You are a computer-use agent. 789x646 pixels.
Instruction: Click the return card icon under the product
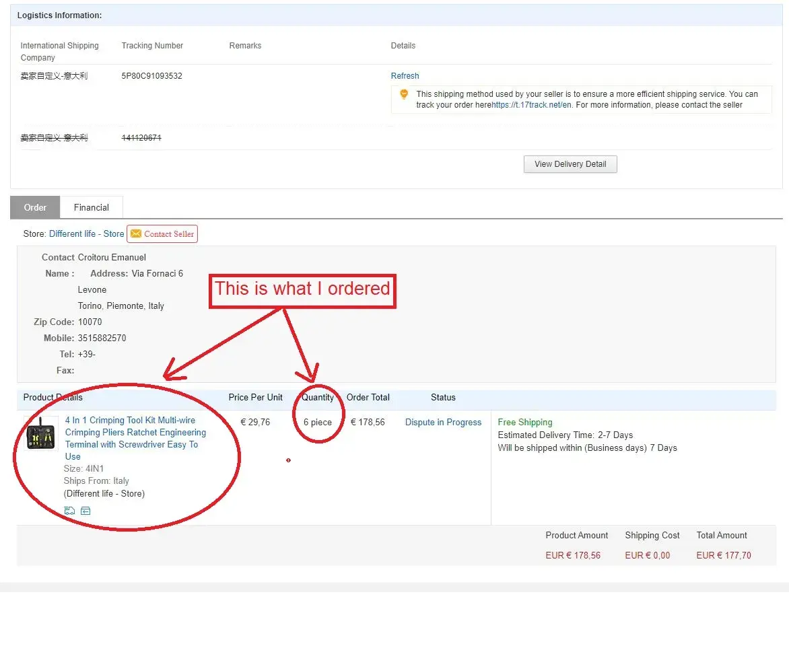pyautogui.click(x=85, y=511)
